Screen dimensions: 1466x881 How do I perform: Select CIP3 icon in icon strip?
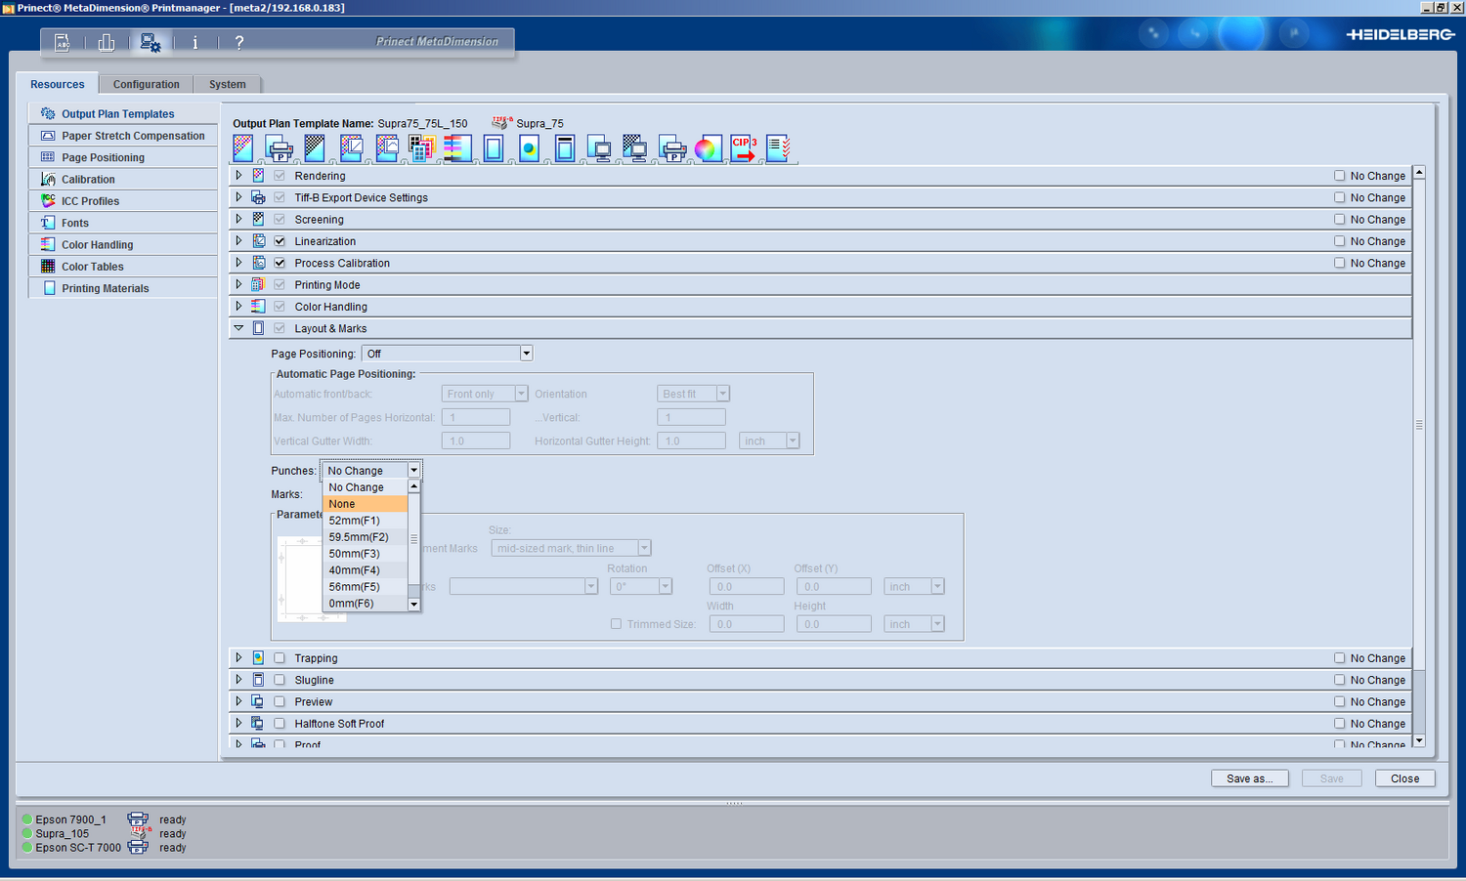[x=744, y=148]
